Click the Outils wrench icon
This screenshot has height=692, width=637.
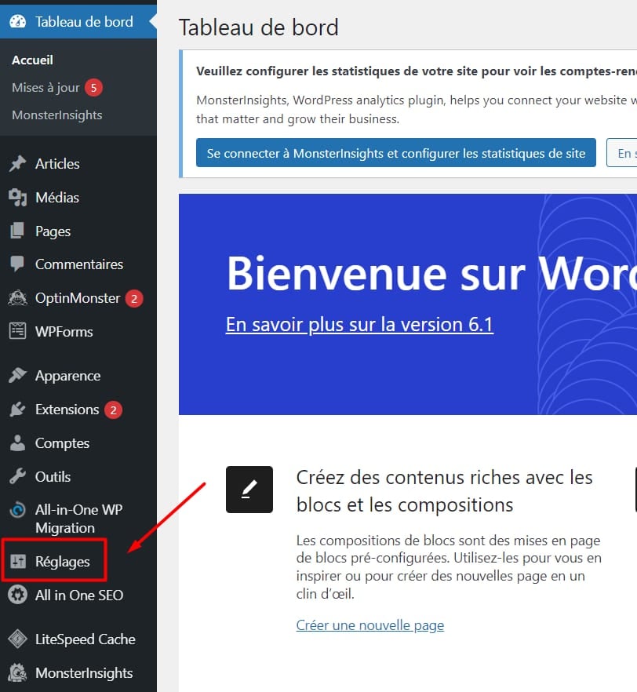[17, 477]
